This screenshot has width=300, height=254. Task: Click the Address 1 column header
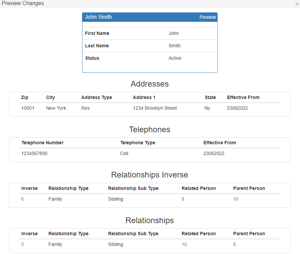coord(144,97)
